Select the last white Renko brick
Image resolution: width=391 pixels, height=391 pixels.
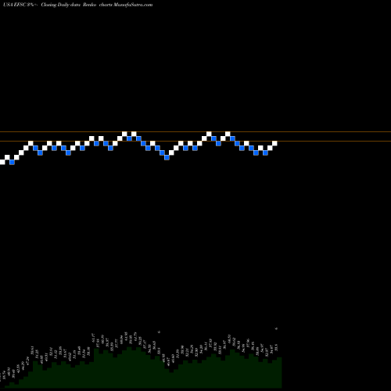click(x=274, y=143)
